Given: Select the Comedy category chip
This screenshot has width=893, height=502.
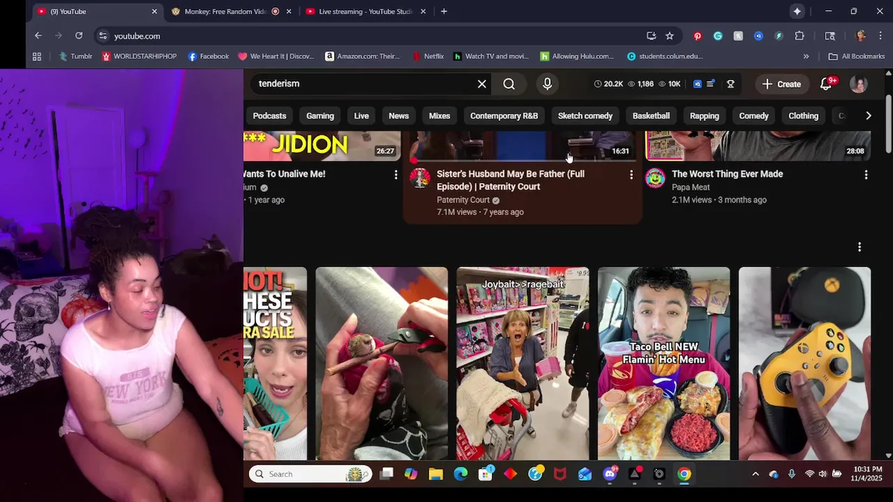Looking at the screenshot, I should pos(753,116).
